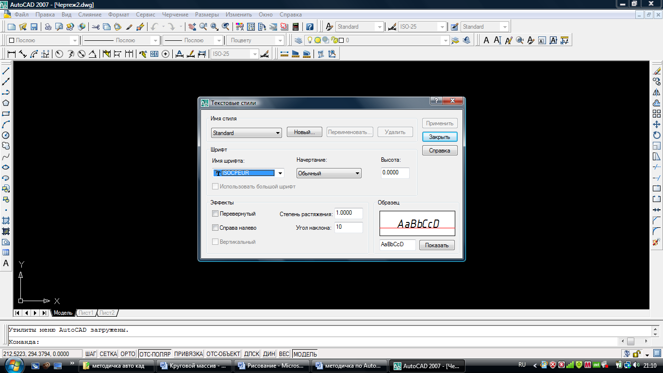Toggle ОТС-ПОЛЯР polar tracking
This screenshot has height=373, width=663.
coord(155,354)
